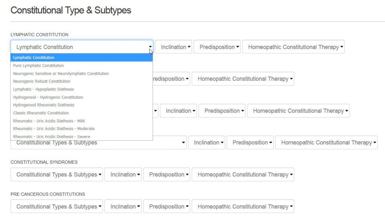Expand Homeopathic Constitutional Therapy in Lymphatic row
This screenshot has height=222, width=385.
(293, 47)
